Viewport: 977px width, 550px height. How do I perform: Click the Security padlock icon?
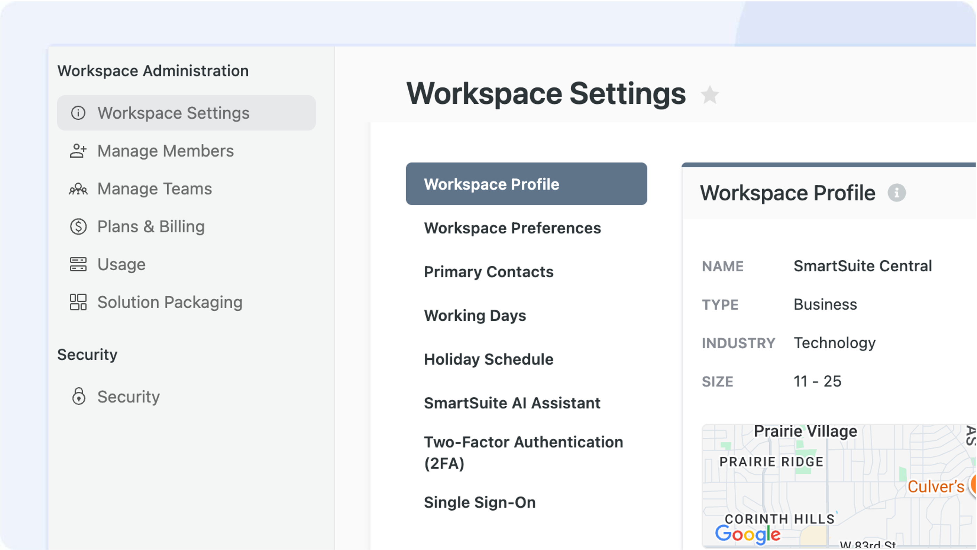[x=79, y=396]
